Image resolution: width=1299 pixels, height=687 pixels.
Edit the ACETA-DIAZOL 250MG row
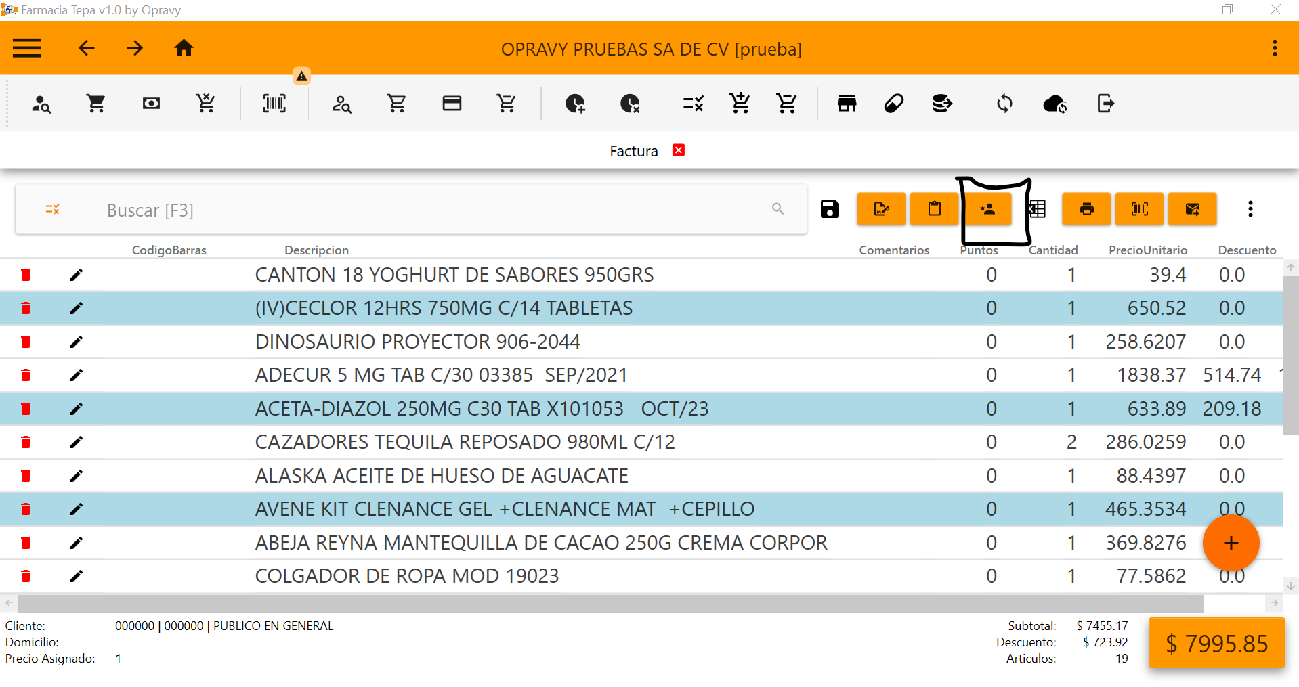[x=77, y=409]
